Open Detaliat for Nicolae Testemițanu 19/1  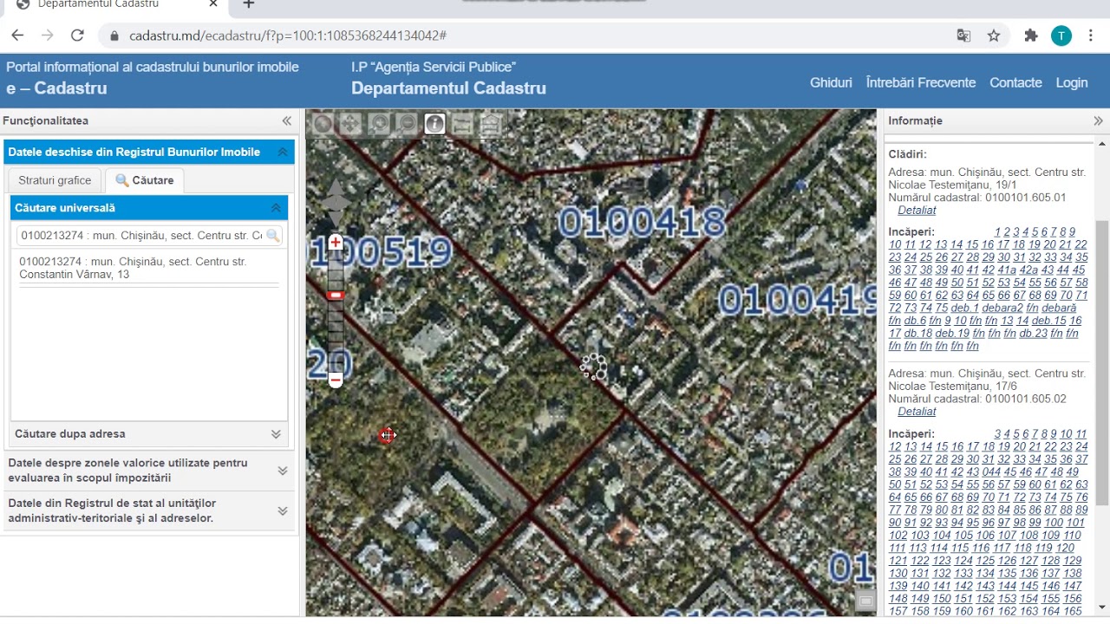[917, 211]
